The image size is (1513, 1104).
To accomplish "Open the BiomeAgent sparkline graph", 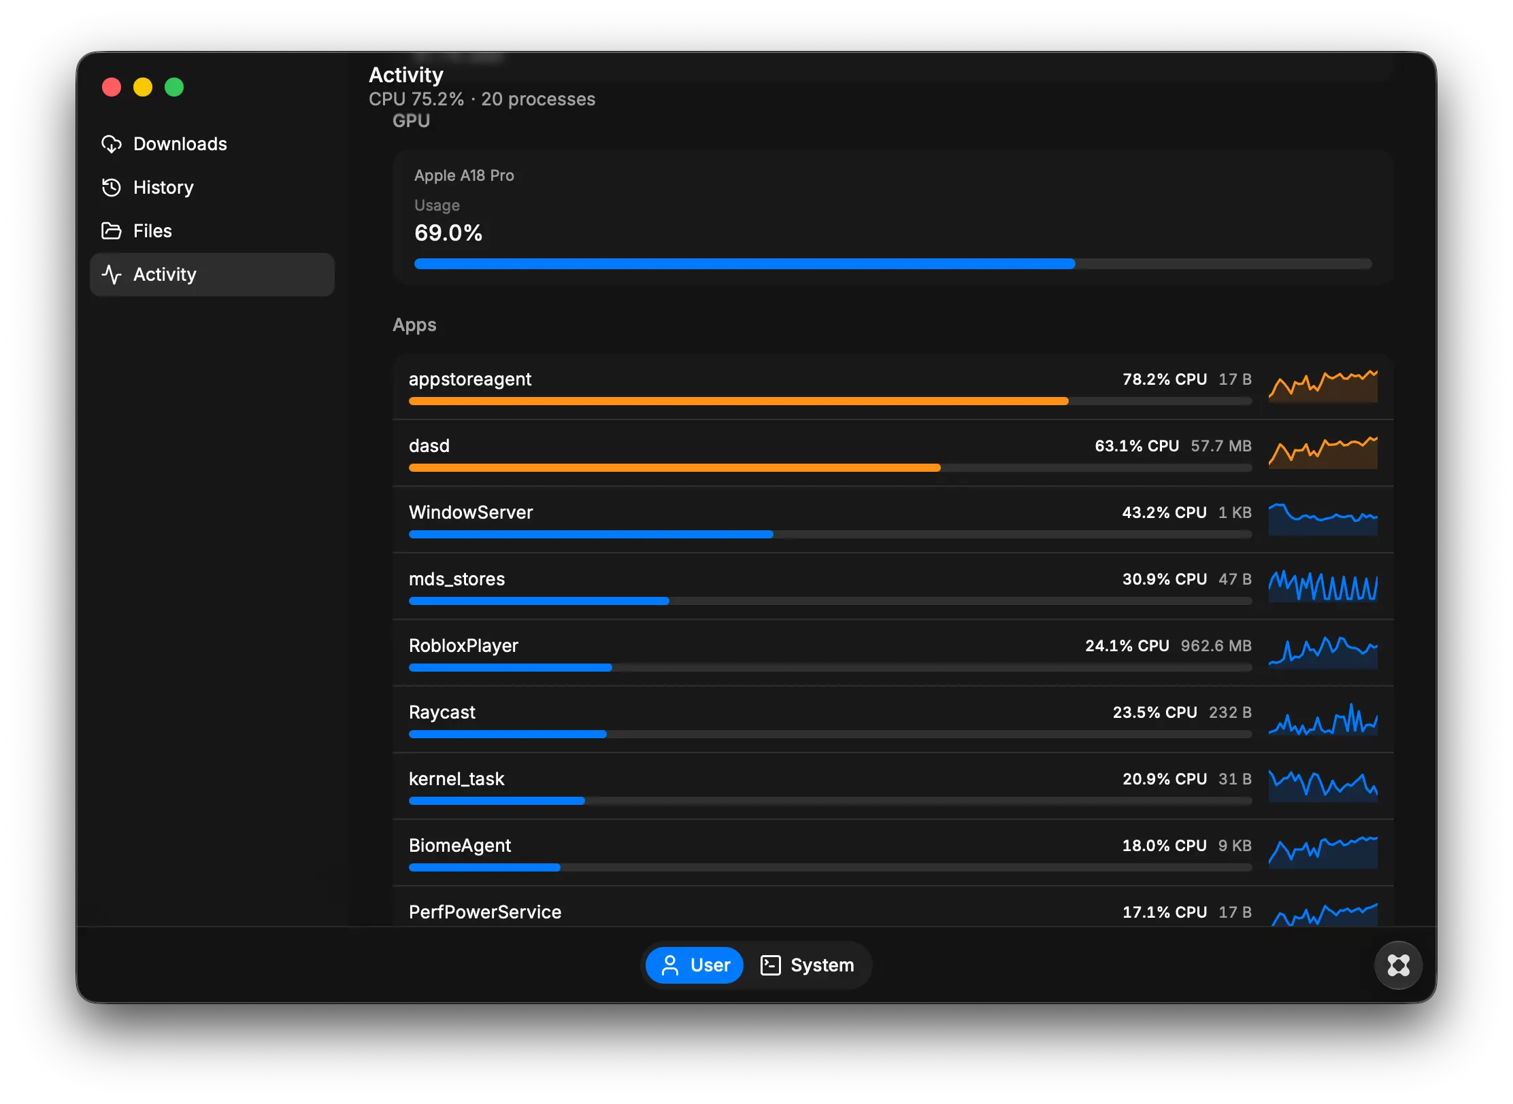I will (1323, 852).
